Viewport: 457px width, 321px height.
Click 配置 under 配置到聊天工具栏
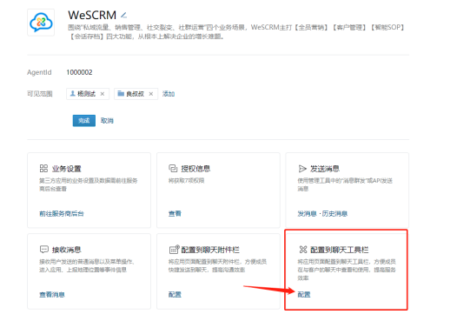[x=304, y=295]
